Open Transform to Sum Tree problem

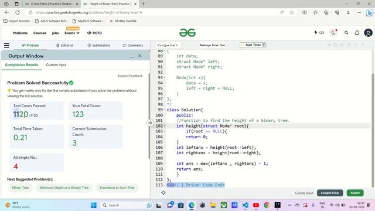[117, 188]
